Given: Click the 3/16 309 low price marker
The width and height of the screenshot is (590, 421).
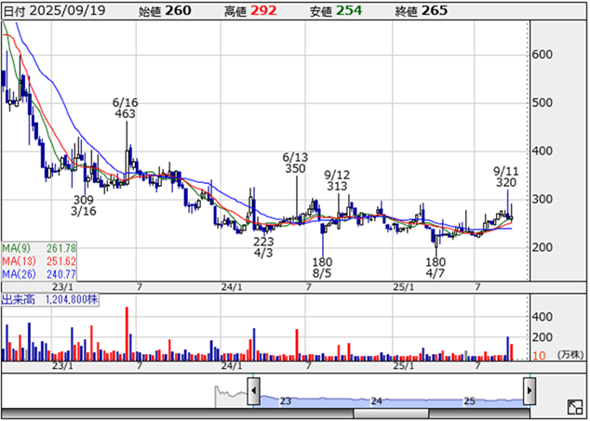Looking at the screenshot, I should click(x=84, y=205).
